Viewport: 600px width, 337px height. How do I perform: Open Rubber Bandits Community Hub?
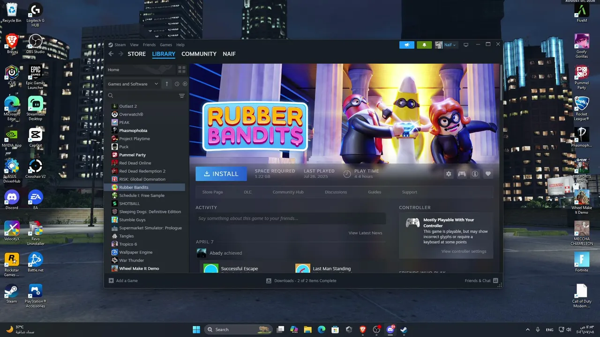point(288,192)
